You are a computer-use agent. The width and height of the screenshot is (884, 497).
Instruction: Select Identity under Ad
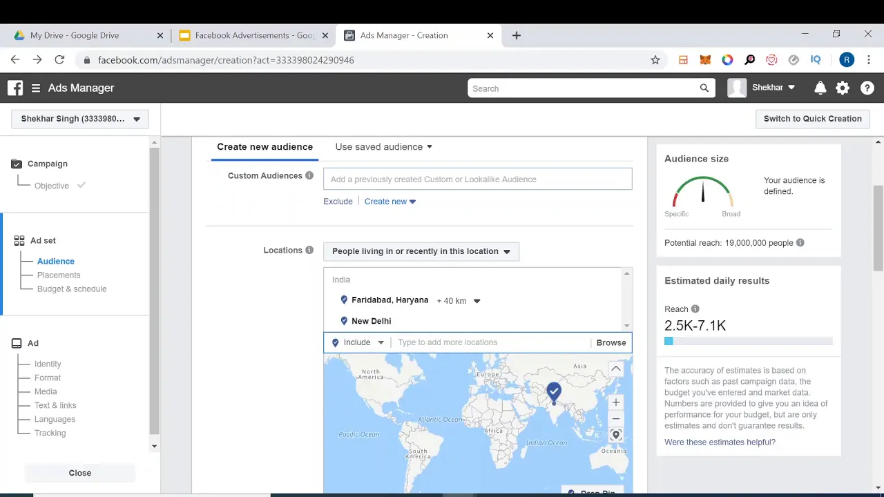[x=48, y=364]
